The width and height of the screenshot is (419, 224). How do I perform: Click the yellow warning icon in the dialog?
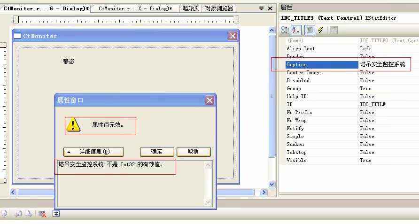click(x=73, y=125)
